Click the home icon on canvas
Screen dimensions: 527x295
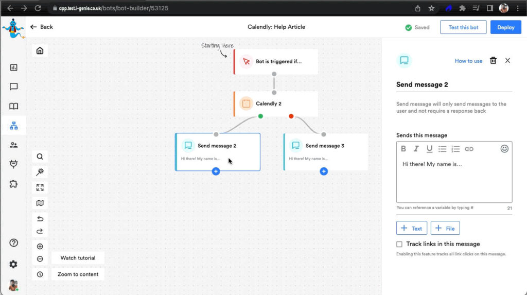click(40, 50)
